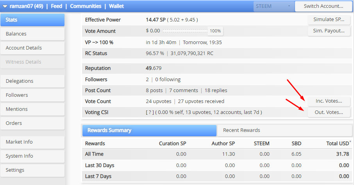Switch to the Recent Rewards tab

(x=284, y=130)
